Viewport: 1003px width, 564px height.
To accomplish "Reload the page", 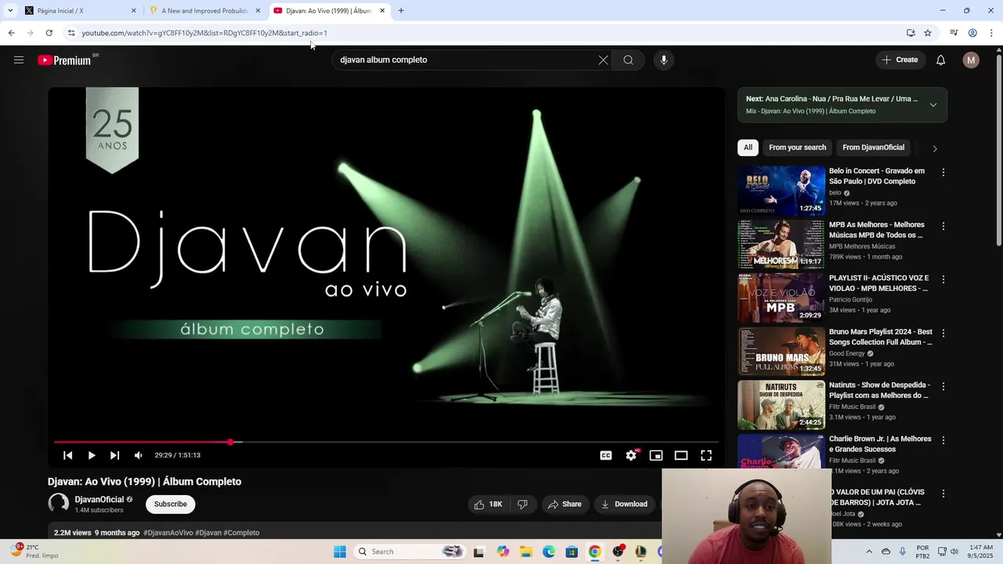I will pyautogui.click(x=49, y=33).
